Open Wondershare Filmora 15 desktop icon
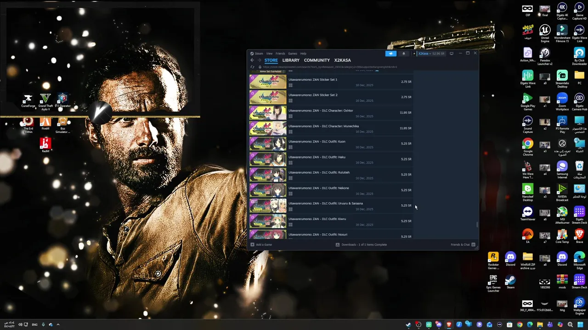 pyautogui.click(x=562, y=34)
